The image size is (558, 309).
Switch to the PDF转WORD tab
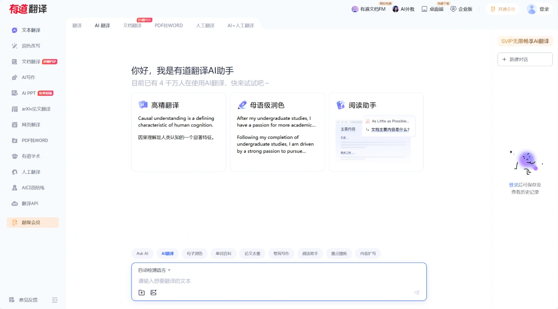[x=169, y=25]
